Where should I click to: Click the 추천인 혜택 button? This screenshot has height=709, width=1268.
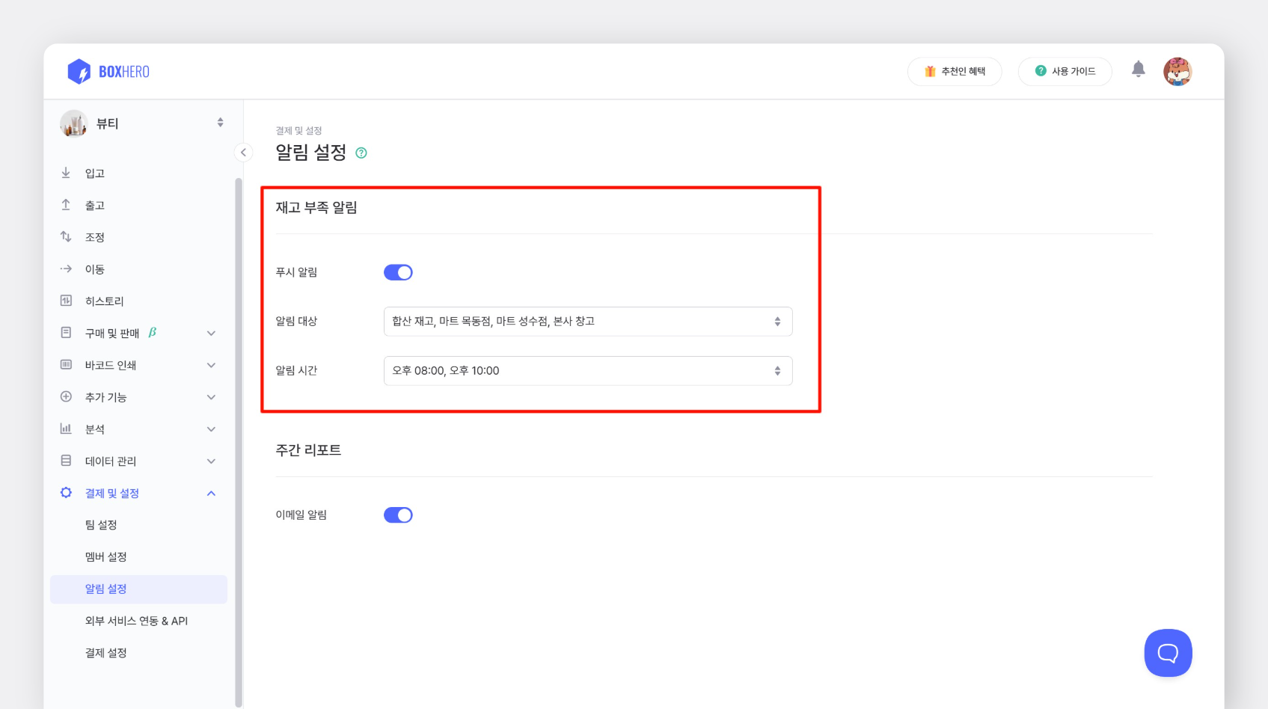[x=955, y=71]
